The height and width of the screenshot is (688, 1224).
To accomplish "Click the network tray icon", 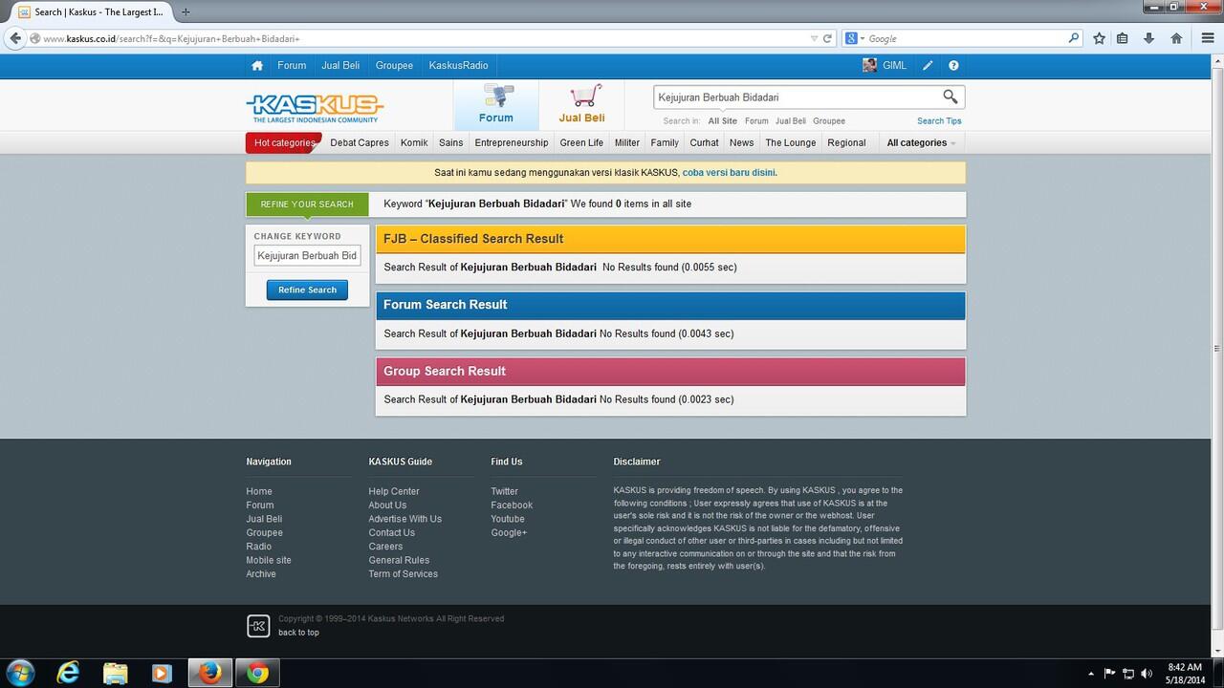I will [x=1128, y=674].
